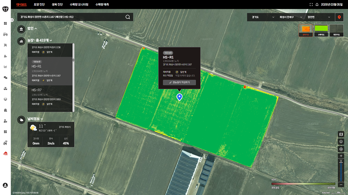Go to the 수확량 예측 tab
This screenshot has width=348, height=195.
(102, 5)
